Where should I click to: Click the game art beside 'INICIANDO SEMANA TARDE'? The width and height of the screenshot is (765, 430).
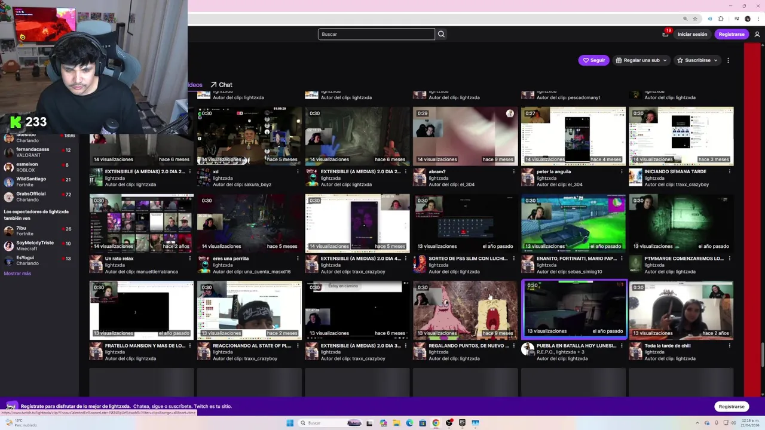(635, 178)
